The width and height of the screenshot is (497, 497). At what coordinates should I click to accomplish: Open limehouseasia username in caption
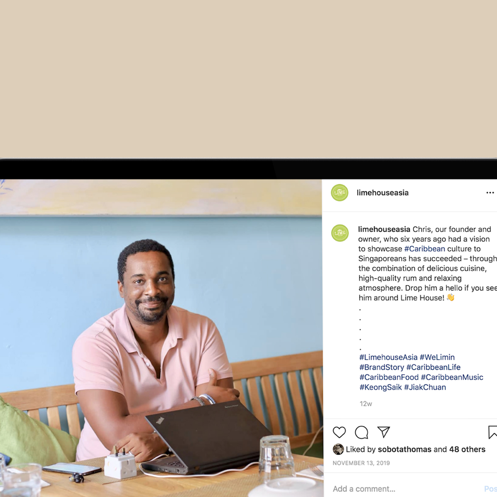coord(384,229)
